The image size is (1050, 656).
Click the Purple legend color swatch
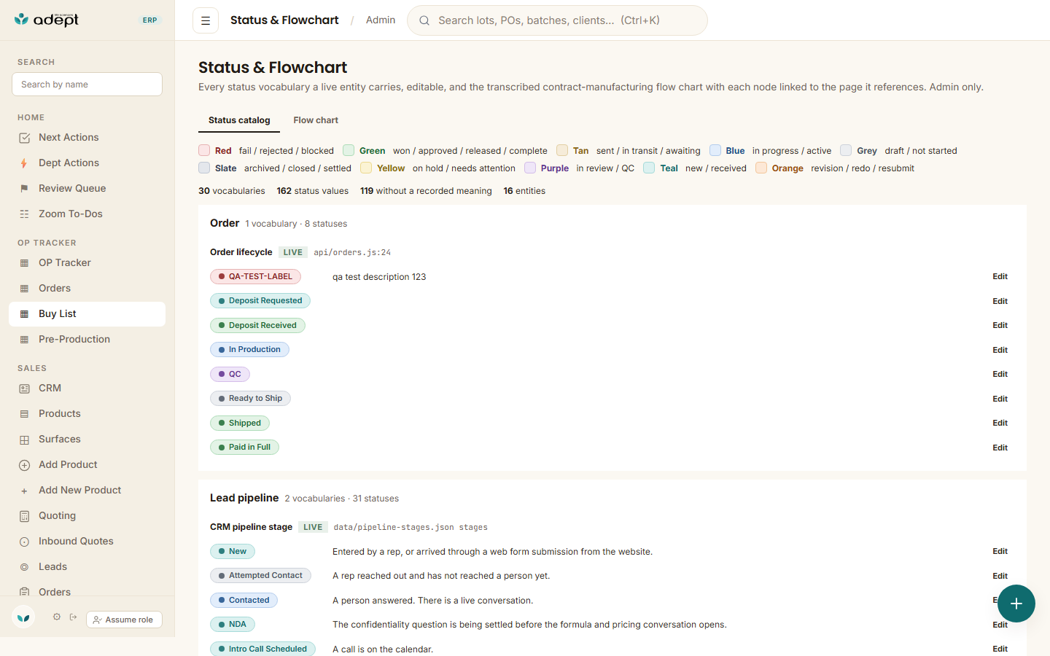[x=530, y=168]
